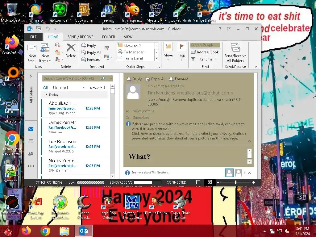Toggle Newest sort order
Screen dimensions: 316x237
pos(98,88)
